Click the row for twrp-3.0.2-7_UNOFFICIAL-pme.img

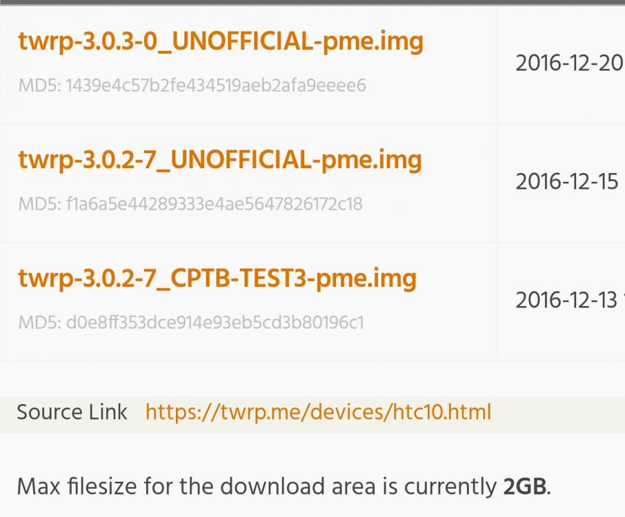pyautogui.click(x=248, y=179)
